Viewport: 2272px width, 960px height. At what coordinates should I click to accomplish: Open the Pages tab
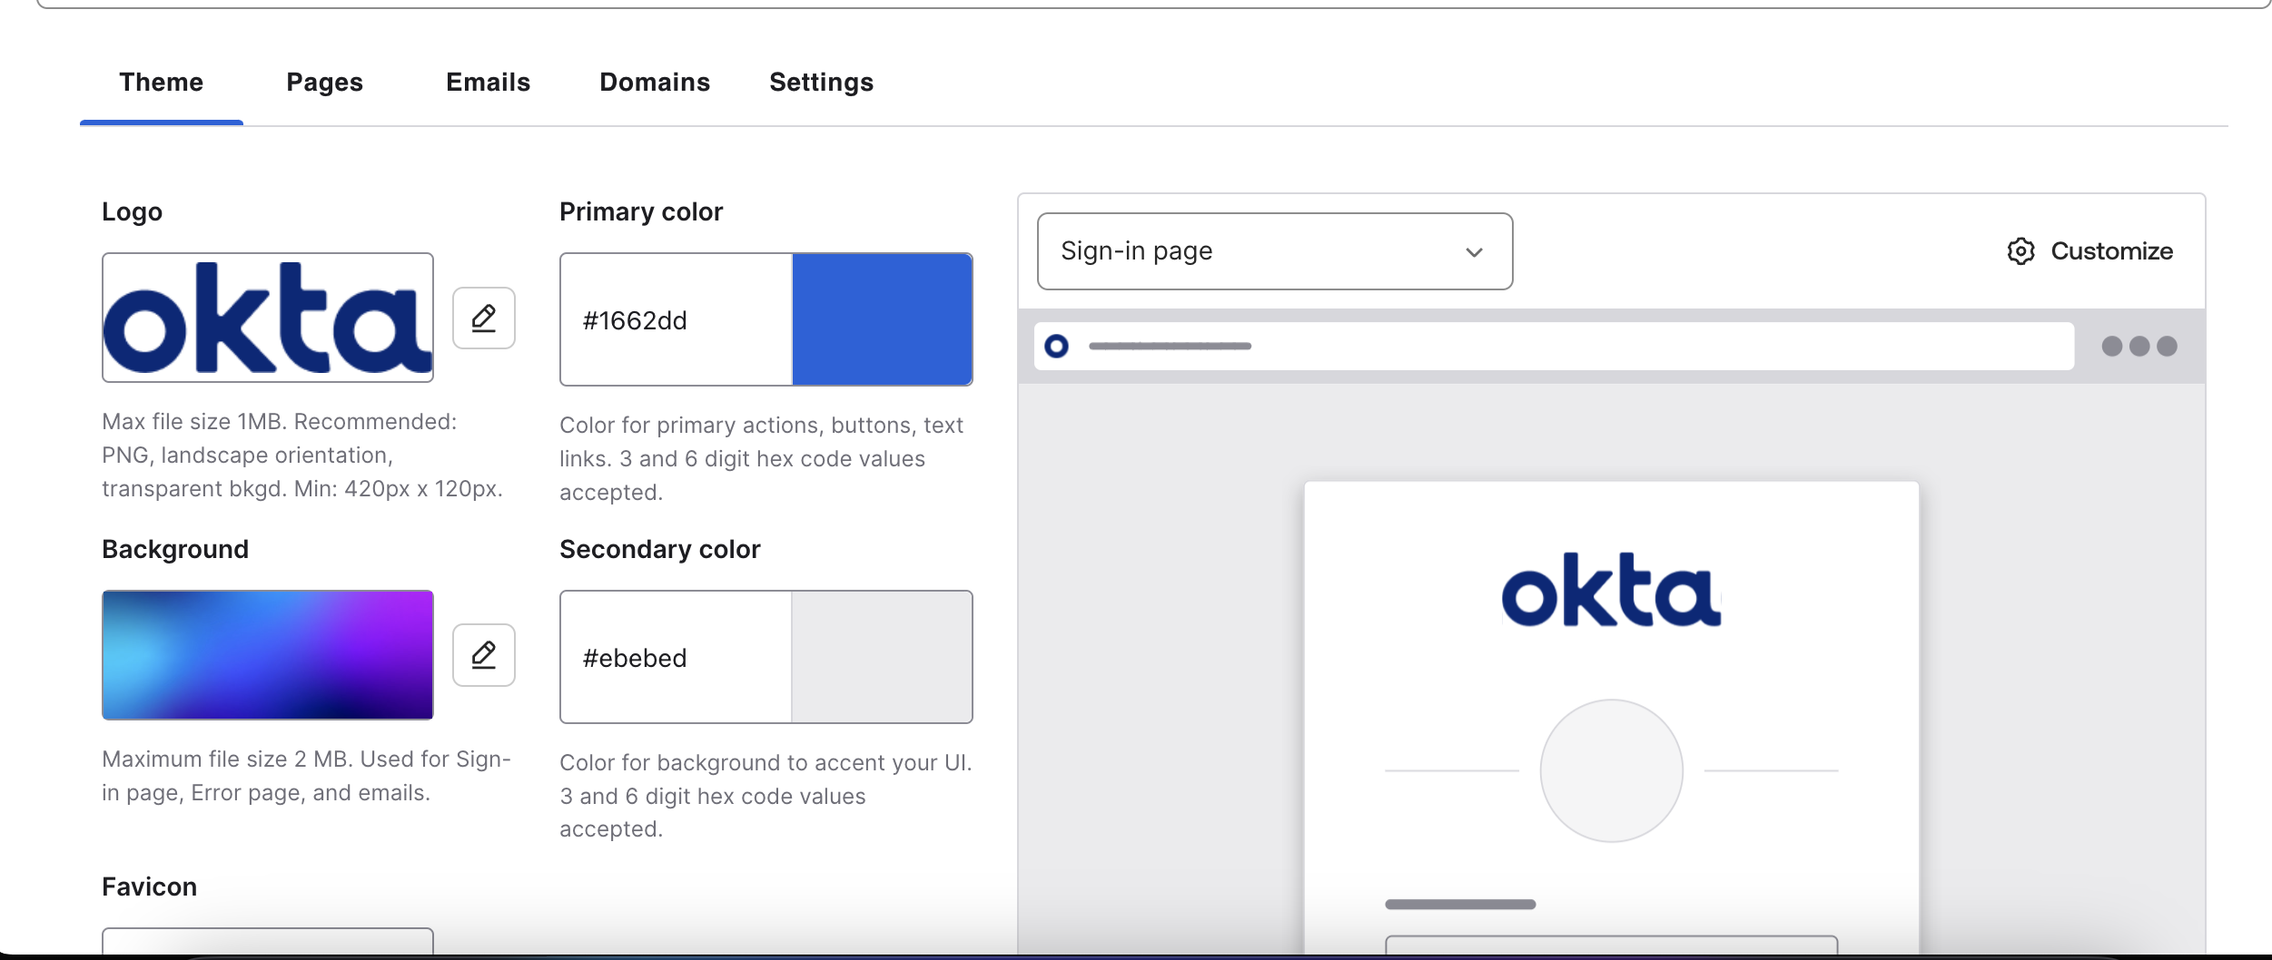[324, 82]
